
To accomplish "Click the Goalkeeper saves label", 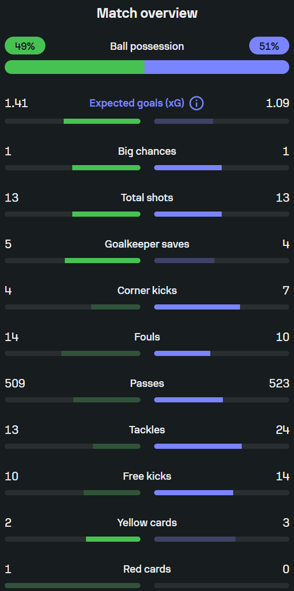I will [147, 244].
